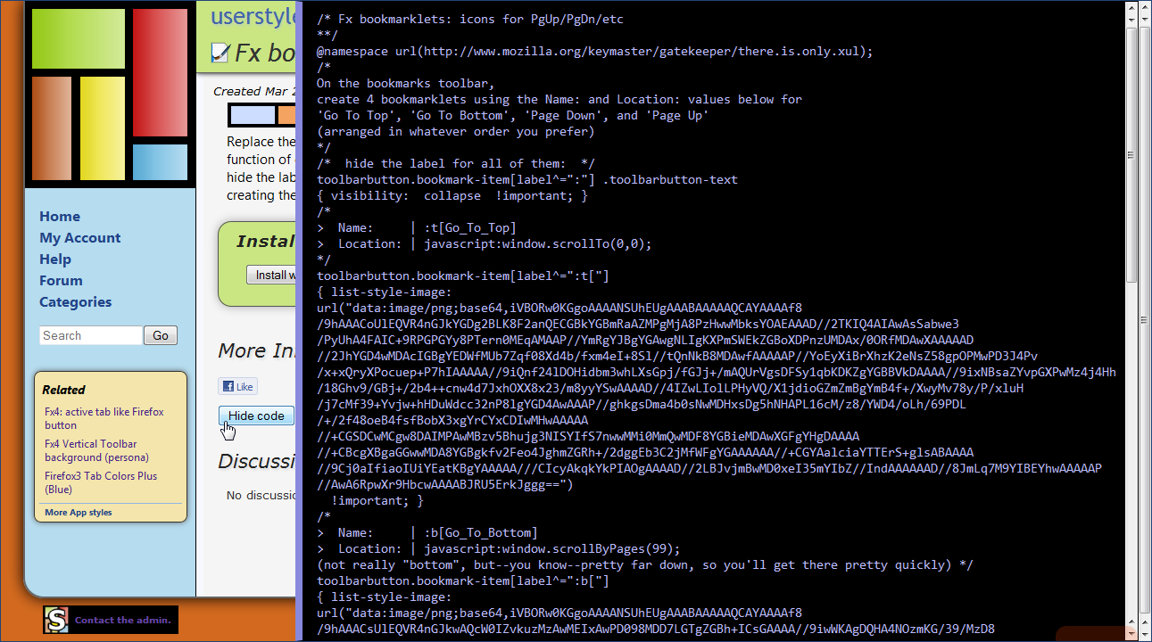This screenshot has height=642, width=1152.
Task: Click the Hide code button
Action: pos(256,416)
